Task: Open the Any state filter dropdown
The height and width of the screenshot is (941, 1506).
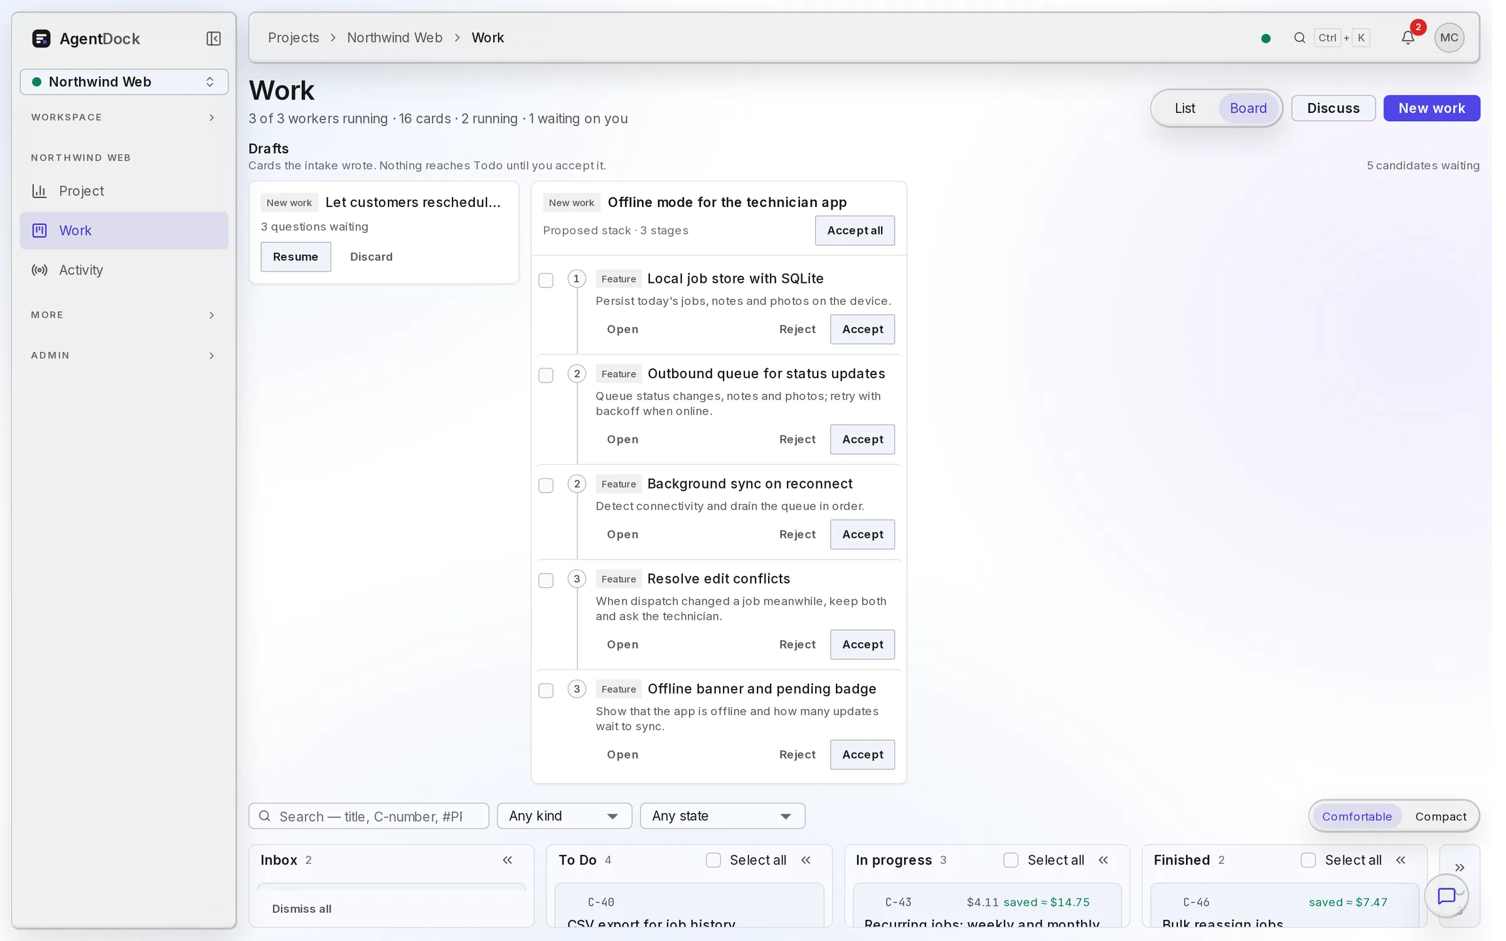Action: click(722, 816)
